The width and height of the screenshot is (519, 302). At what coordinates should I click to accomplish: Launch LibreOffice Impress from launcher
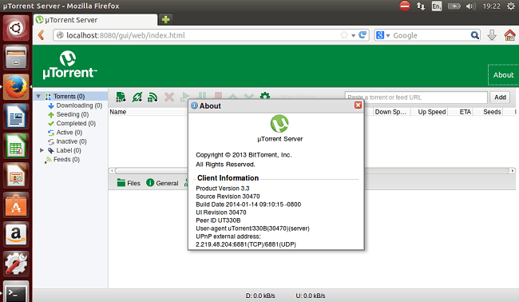pyautogui.click(x=16, y=176)
